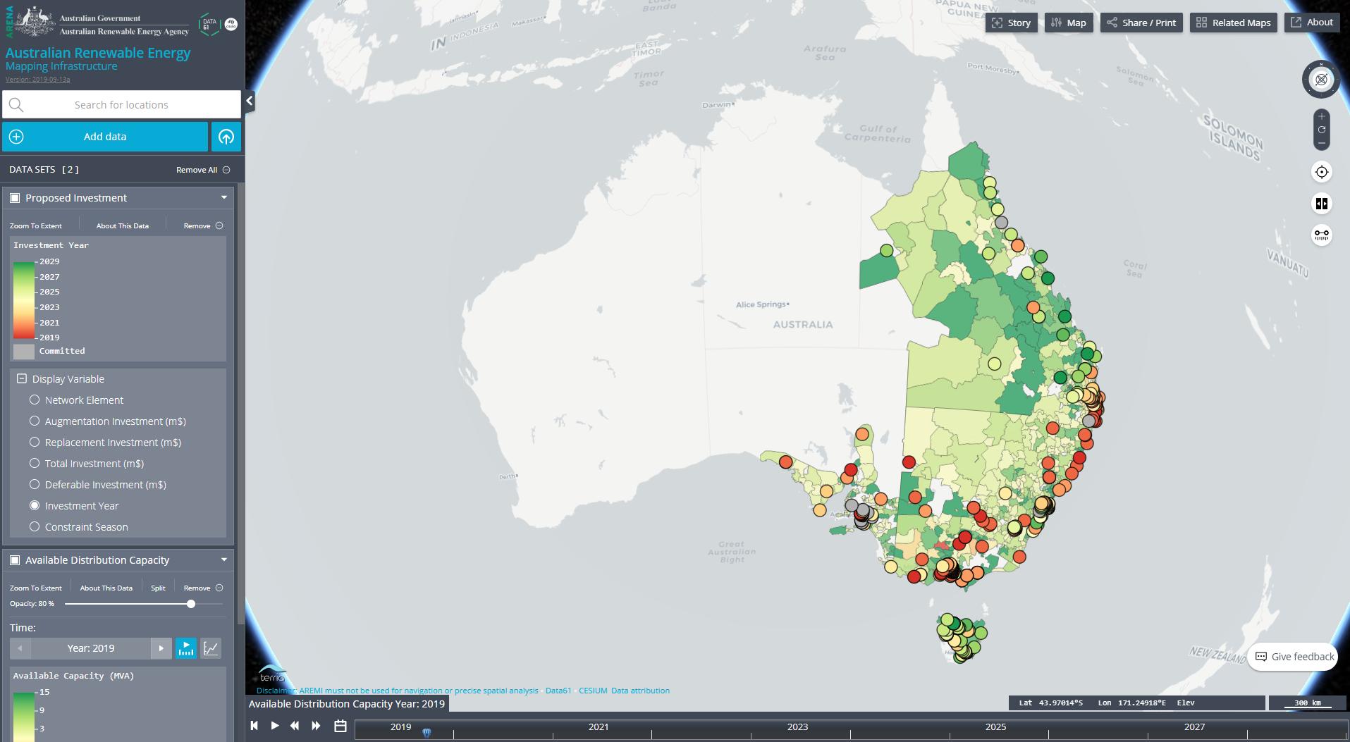Open the Map settings menu
The width and height of the screenshot is (1350, 742).
pyautogui.click(x=1069, y=23)
